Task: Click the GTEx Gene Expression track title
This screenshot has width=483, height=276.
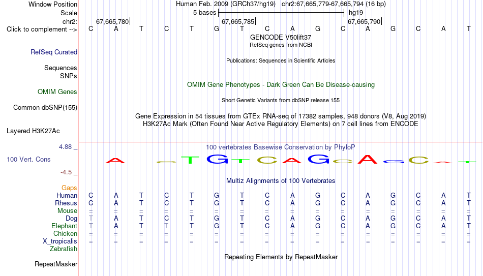Action: coord(281,116)
